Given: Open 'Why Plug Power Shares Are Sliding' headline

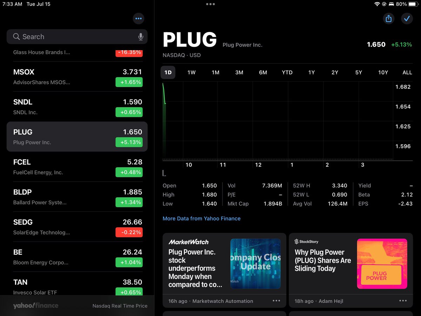Looking at the screenshot, I should pos(323,260).
